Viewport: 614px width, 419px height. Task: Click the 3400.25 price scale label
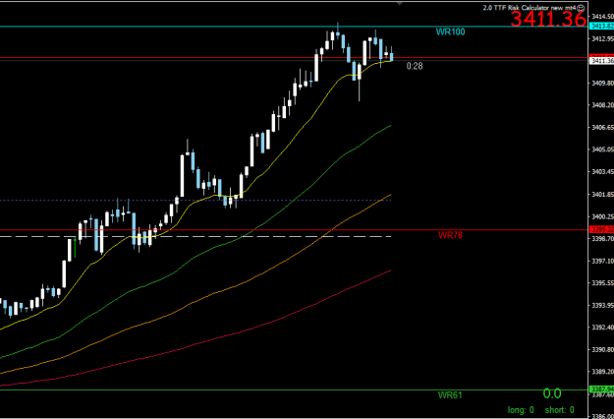pos(602,216)
